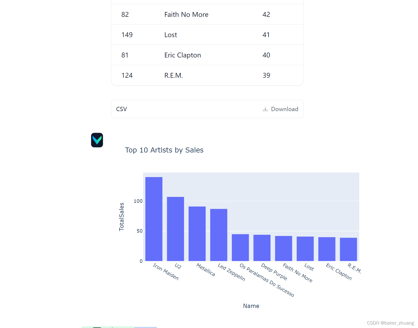Viewport: 418px width, 328px height.
Task: Click the CSV label in download box
Action: tap(121, 109)
